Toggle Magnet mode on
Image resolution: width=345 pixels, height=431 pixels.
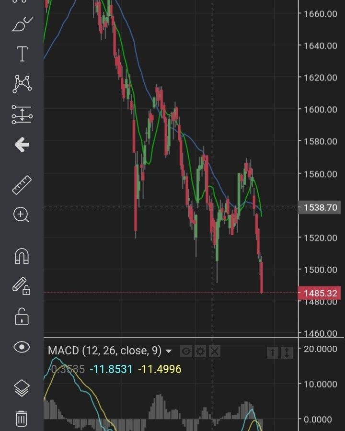point(22,256)
